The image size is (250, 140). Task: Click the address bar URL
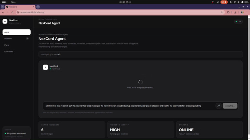(32, 12)
